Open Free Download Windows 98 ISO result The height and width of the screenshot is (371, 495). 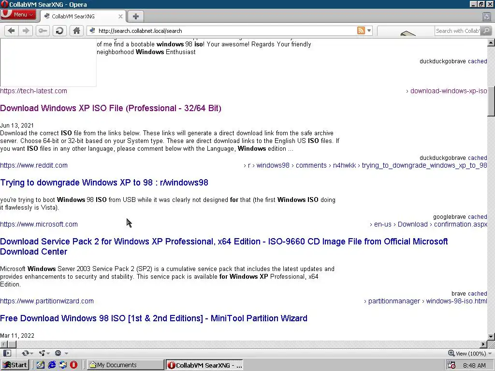tap(153, 318)
